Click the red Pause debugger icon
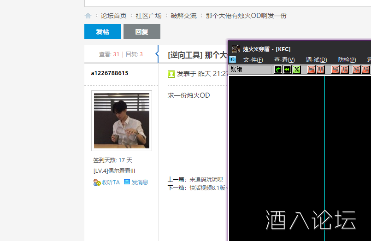The height and width of the screenshot is (241, 371). [x=321, y=70]
